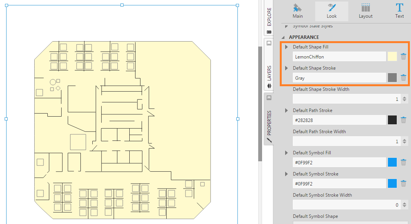This screenshot has height=224, width=411.
Task: Click inside the Default Path Stroke hex field
Action: pyautogui.click(x=339, y=120)
